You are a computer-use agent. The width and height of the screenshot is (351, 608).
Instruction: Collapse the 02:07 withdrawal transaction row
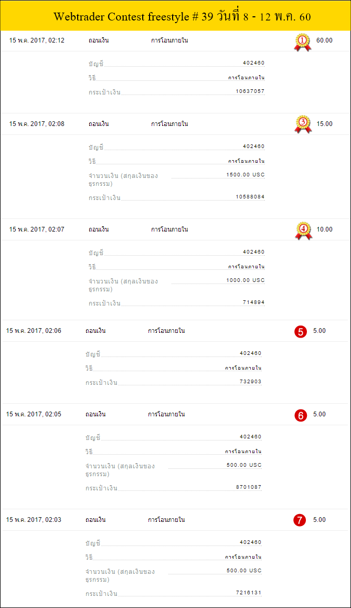coord(175,229)
